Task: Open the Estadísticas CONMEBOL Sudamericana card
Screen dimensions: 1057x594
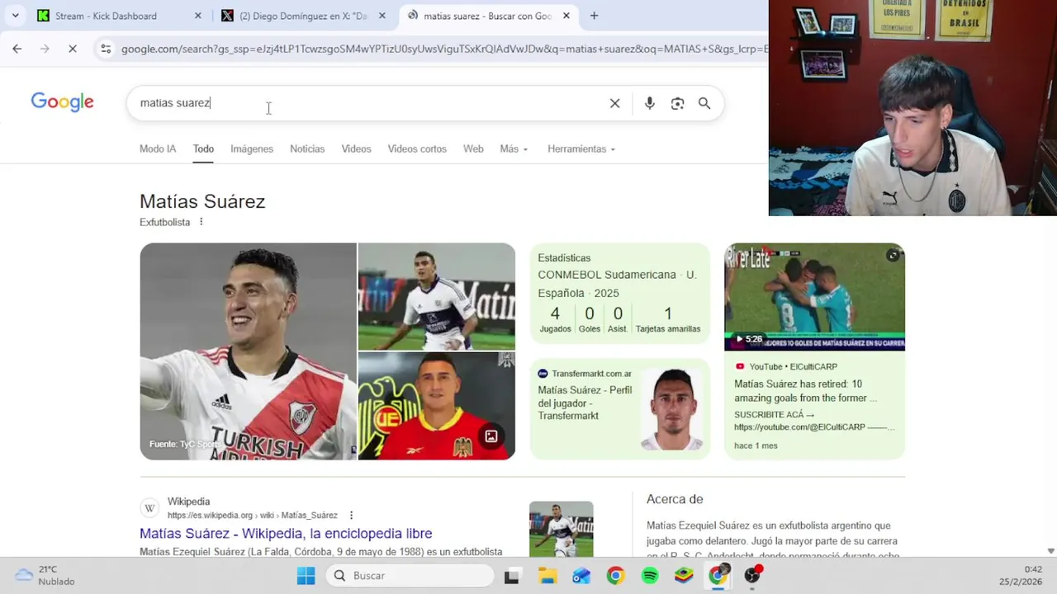Action: [619, 295]
